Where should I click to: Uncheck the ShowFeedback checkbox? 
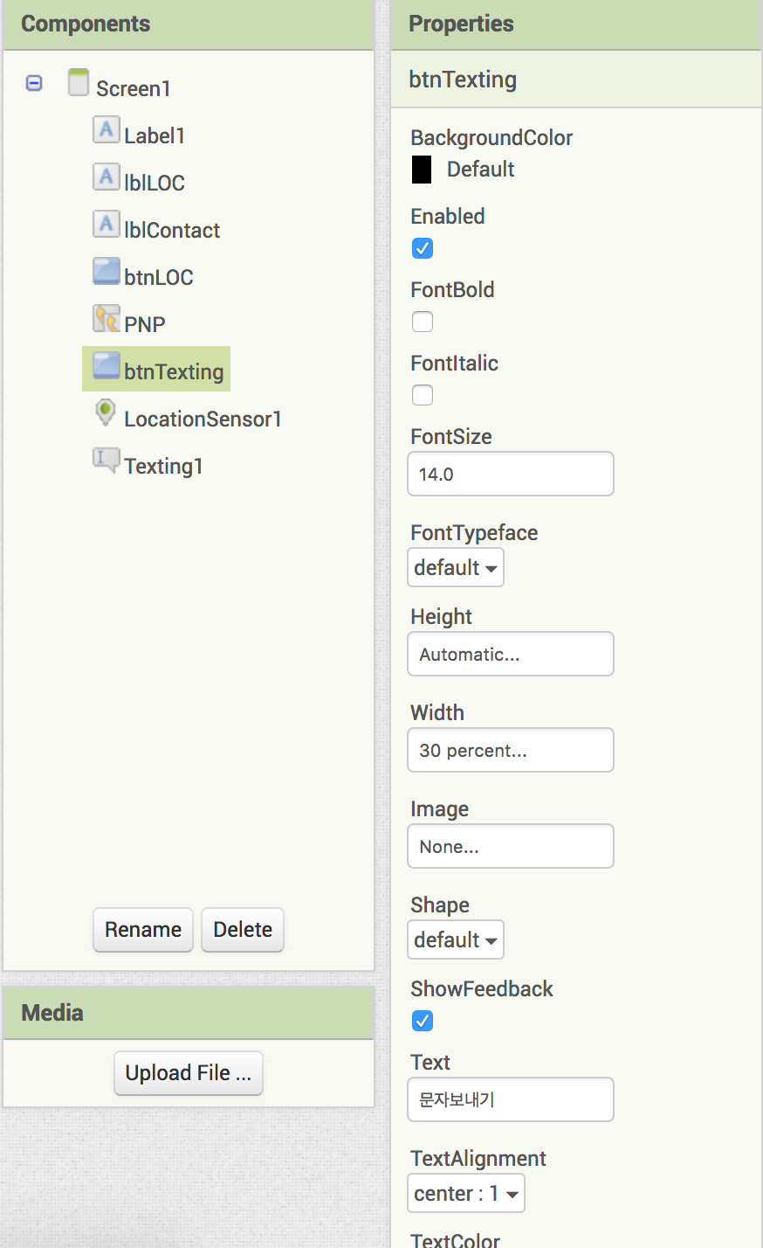coord(423,1021)
